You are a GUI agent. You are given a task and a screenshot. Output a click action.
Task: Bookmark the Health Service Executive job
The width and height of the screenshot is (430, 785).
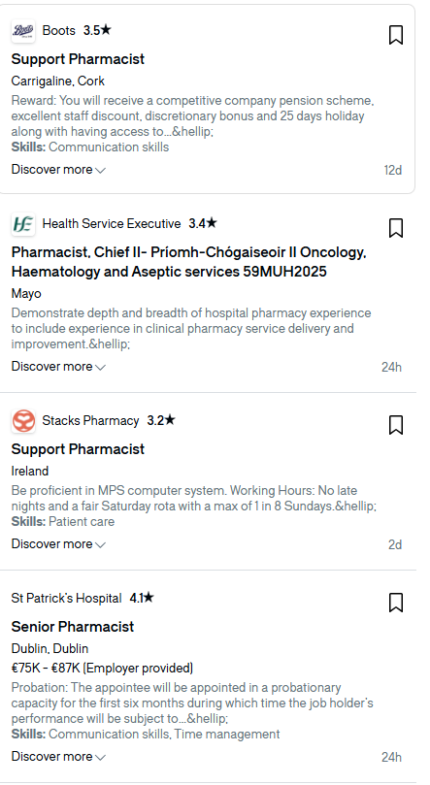(395, 228)
